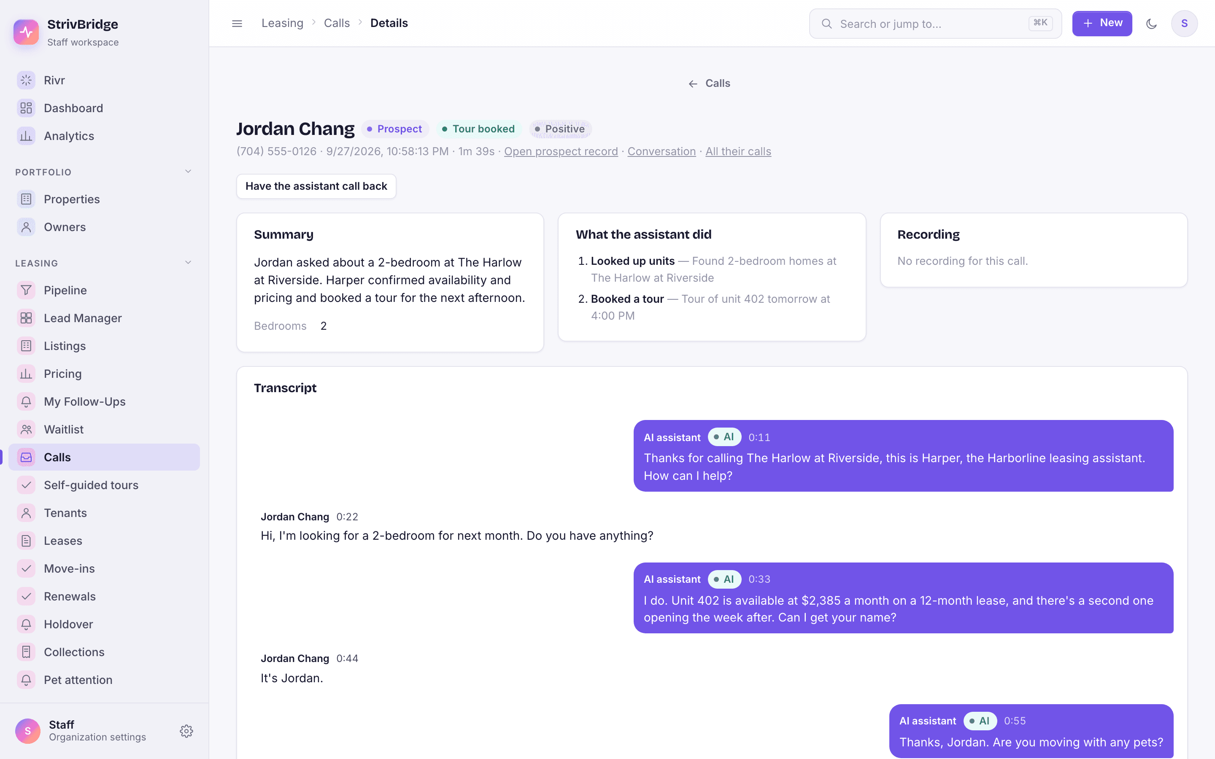This screenshot has height=759, width=1215.
Task: Open prospect record link
Action: (x=561, y=152)
